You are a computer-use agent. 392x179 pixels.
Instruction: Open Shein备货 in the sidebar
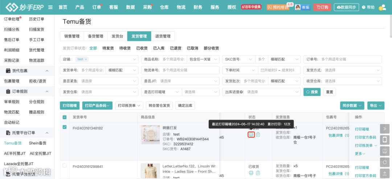pos(37,143)
